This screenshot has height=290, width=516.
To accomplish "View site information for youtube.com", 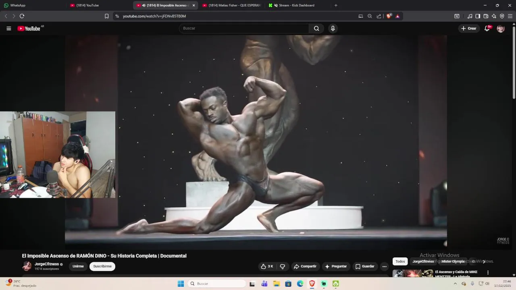I will tap(117, 16).
